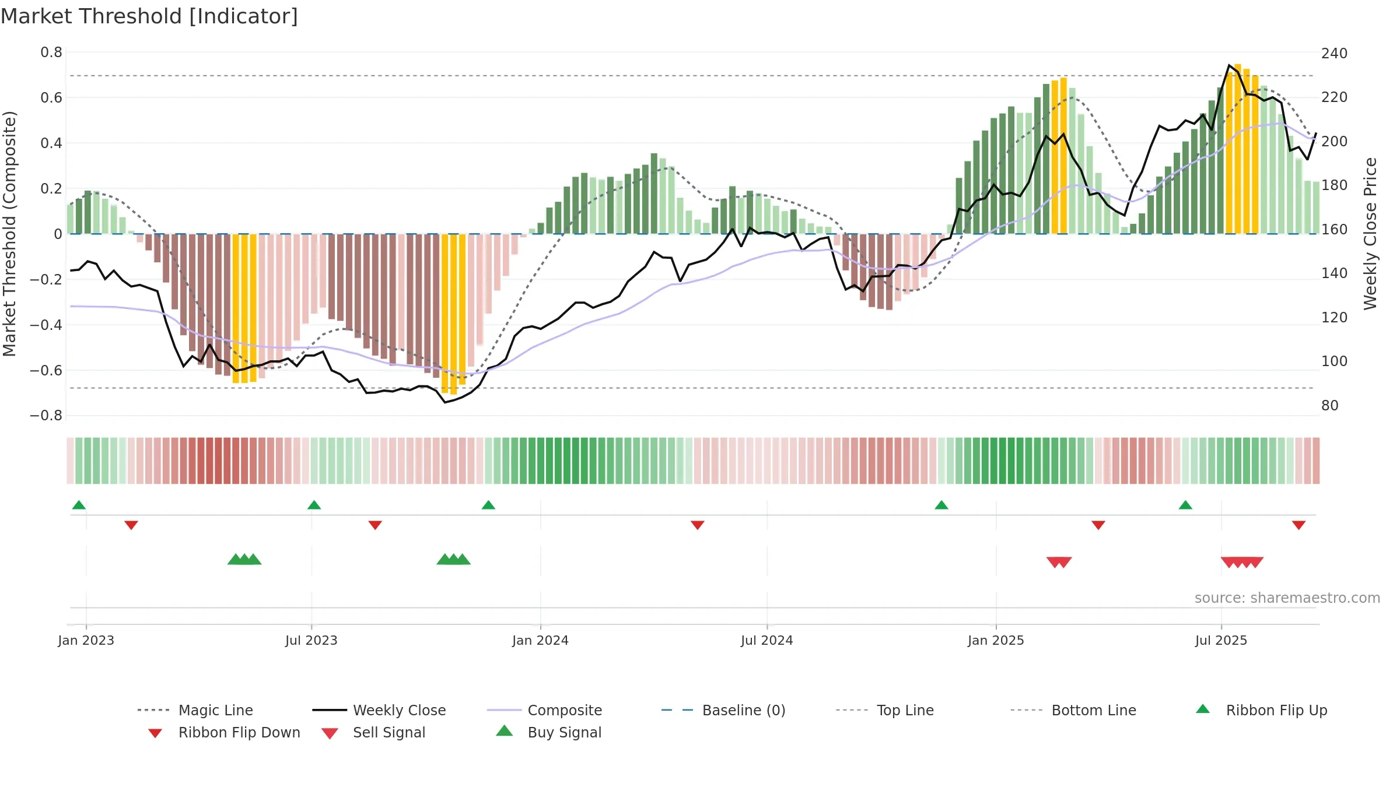Click the Jul 2023 x-axis label
This screenshot has height=787, width=1400.
pyautogui.click(x=311, y=640)
